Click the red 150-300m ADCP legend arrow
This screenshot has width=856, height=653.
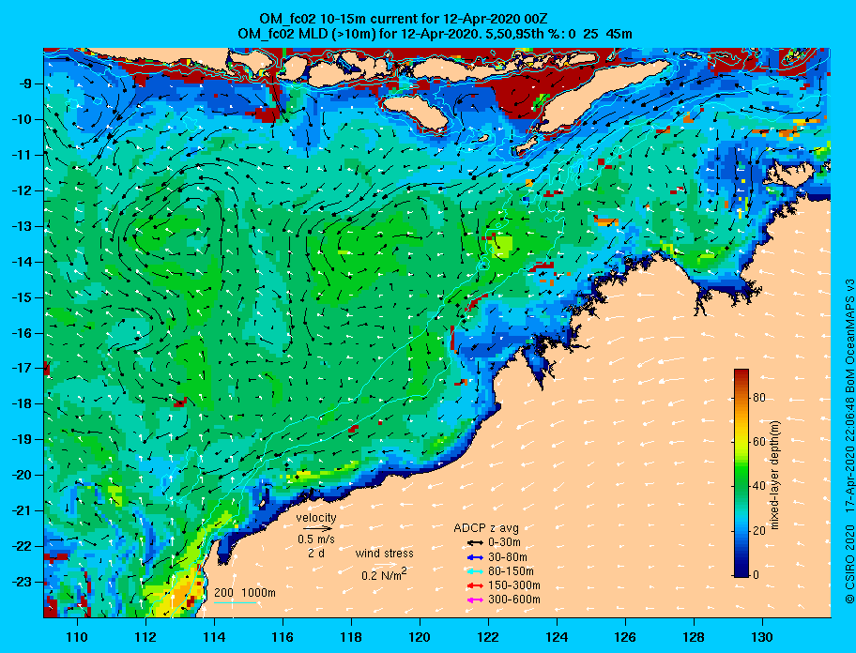tap(474, 585)
